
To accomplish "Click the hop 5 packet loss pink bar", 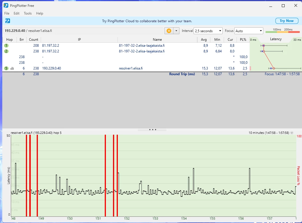I will point(250,68).
